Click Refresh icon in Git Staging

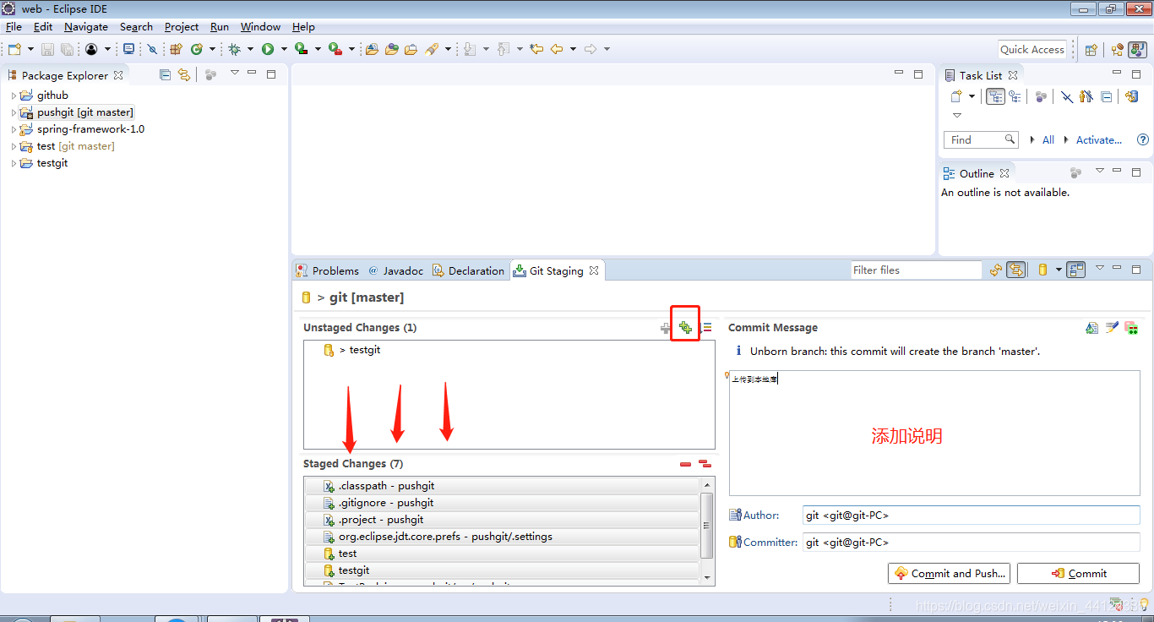pos(996,270)
